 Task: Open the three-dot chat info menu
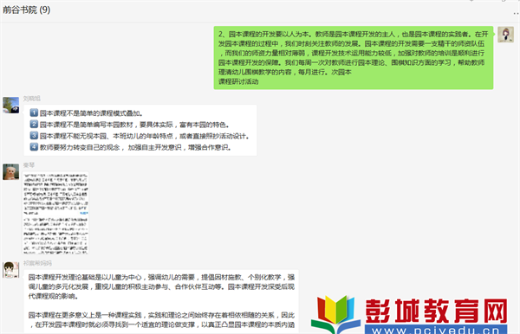coord(516,14)
